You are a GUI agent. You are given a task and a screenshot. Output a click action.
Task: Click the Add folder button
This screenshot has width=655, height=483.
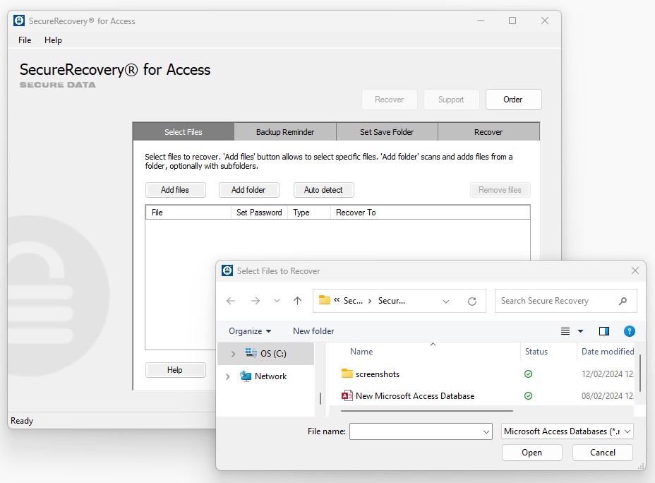tap(248, 189)
